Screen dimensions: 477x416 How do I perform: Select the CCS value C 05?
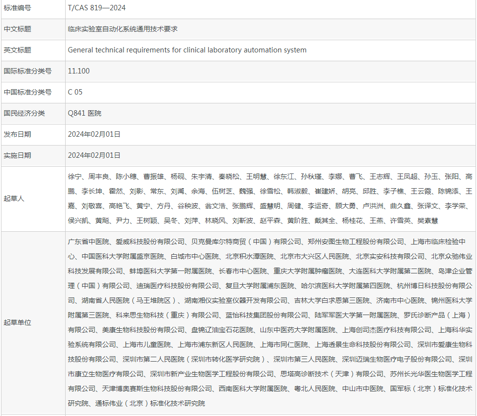pyautogui.click(x=75, y=92)
